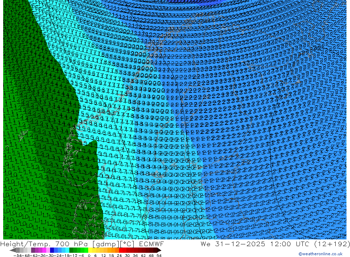
Task: Choose the orange swatch near 18
Action: (113, 250)
